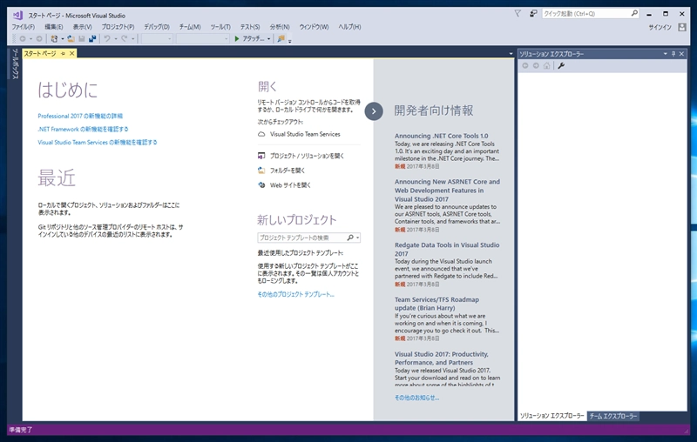Open the Solution Configurations combo box
697x442 pixels.
(157, 39)
